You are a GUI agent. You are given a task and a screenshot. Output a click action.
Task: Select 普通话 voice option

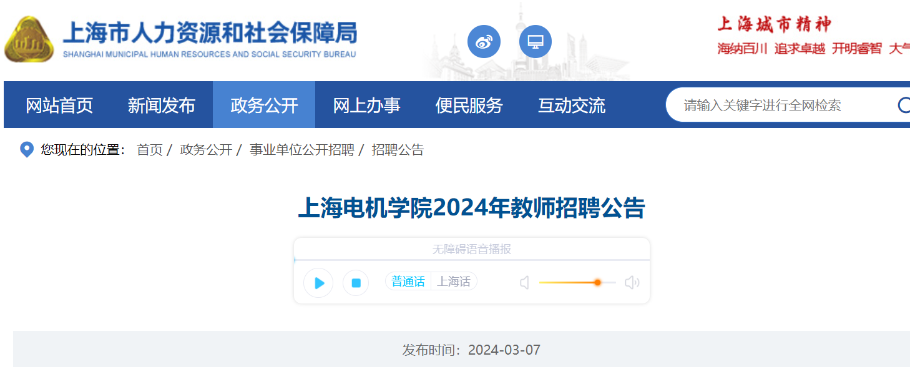pyautogui.click(x=408, y=282)
